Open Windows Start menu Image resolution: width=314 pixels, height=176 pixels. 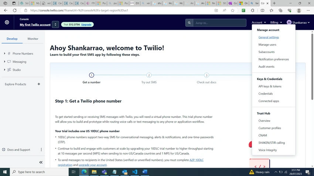pyautogui.click(x=5, y=172)
